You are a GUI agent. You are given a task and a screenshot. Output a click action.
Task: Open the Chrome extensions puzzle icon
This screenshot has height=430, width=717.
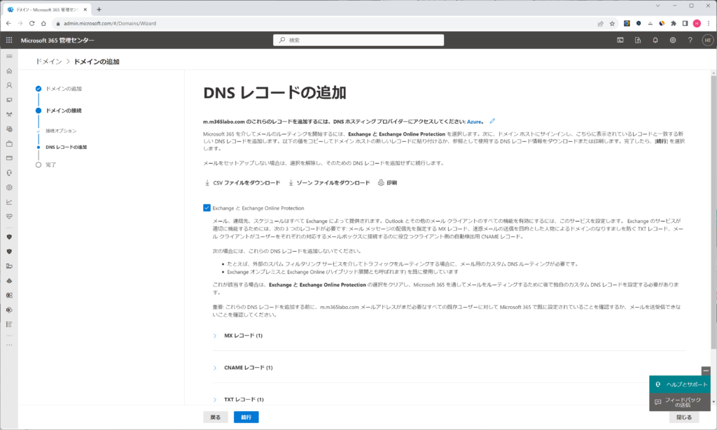[674, 23]
